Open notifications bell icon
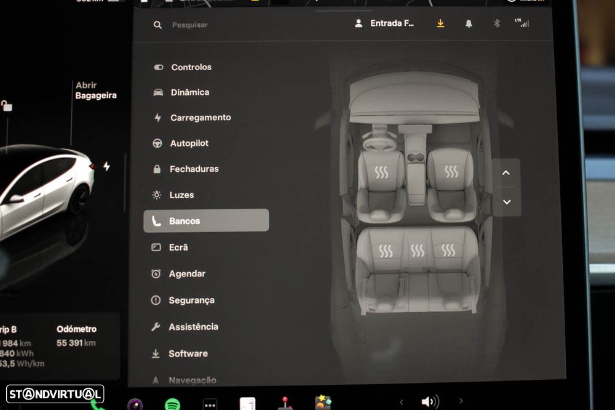 click(469, 24)
